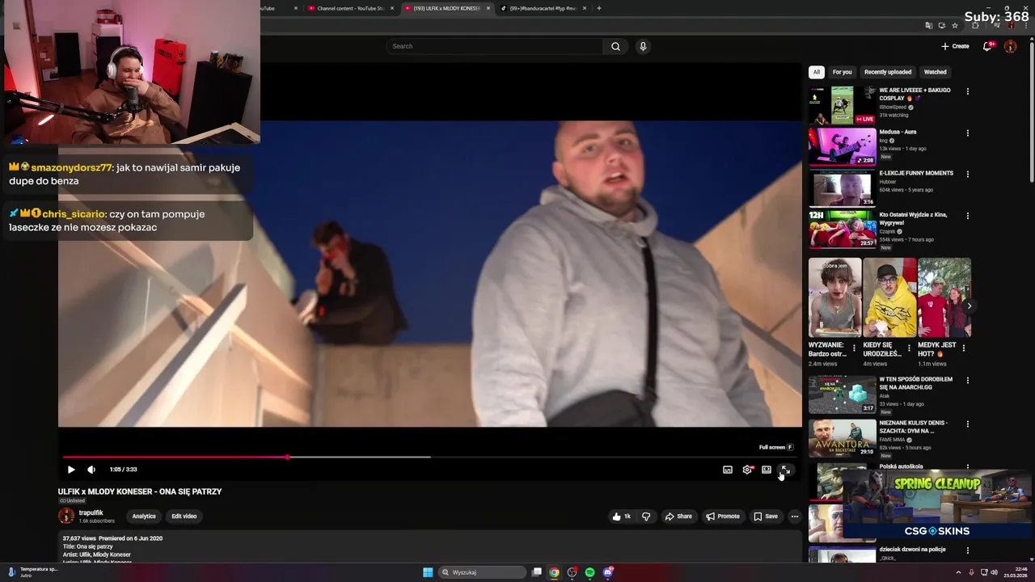This screenshot has height=582, width=1035.
Task: Open options for W TEN SPOSÓB DOROBIŁEM
Action: point(968,381)
